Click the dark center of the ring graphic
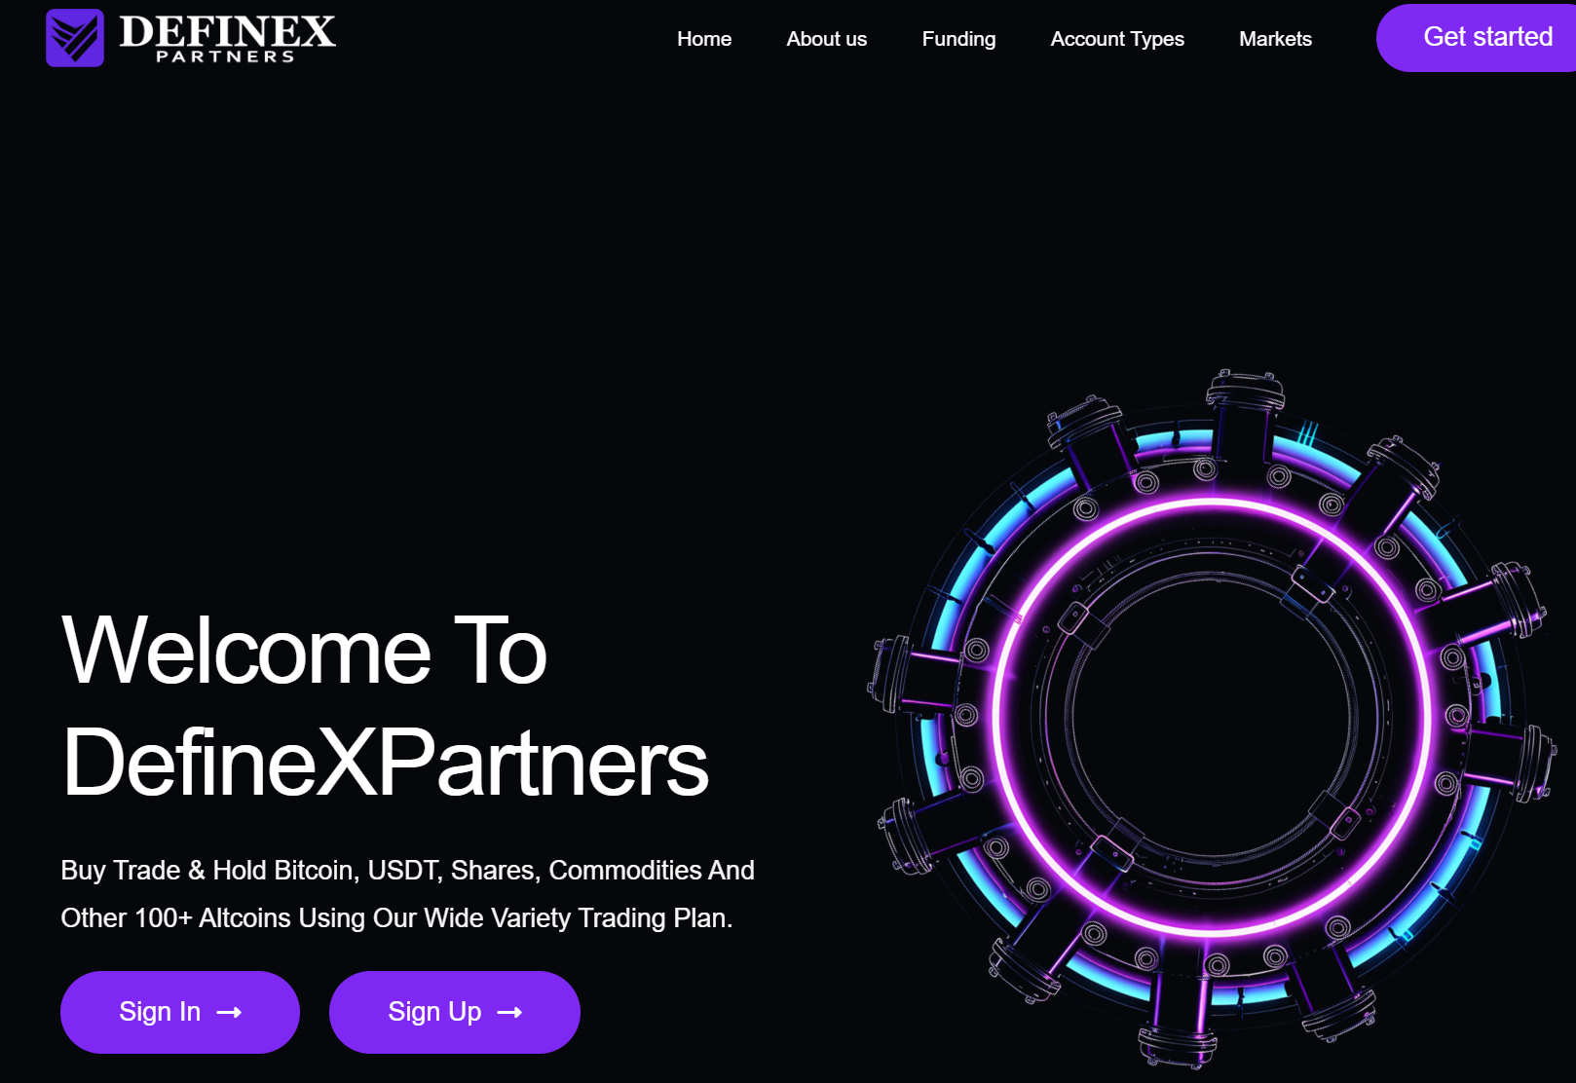The height and width of the screenshot is (1083, 1576). (x=1213, y=718)
